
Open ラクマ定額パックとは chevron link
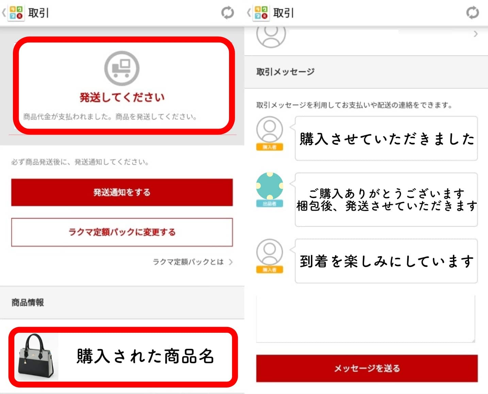(x=193, y=262)
